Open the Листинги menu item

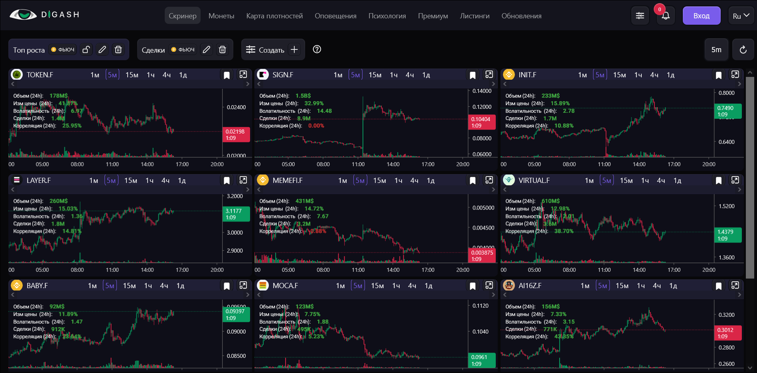tap(474, 16)
